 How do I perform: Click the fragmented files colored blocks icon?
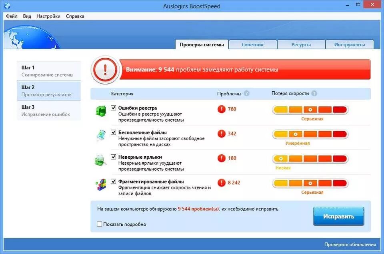pyautogui.click(x=101, y=185)
